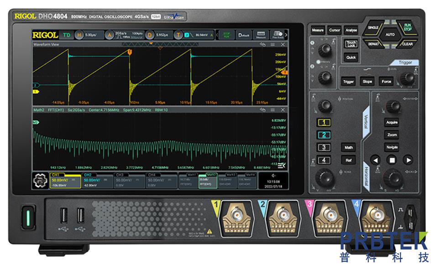The image size is (436, 266).
Task: Tap the H horizontal timebase badge
Action: click(79, 35)
